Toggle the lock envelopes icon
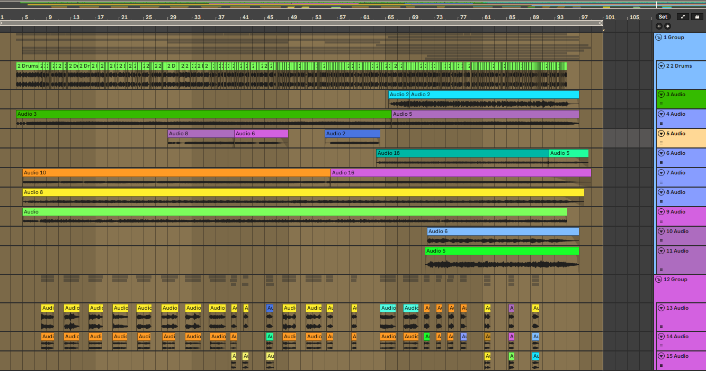This screenshot has width=706, height=371. coord(697,17)
